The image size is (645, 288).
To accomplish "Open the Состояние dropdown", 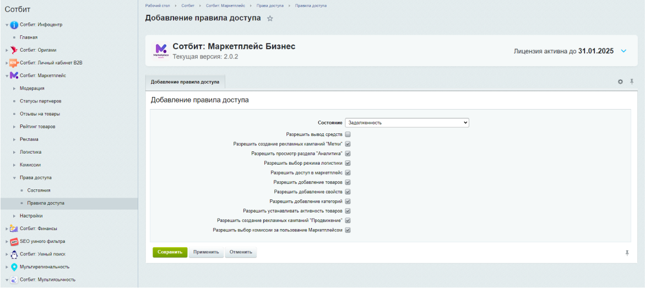I will tap(407, 123).
